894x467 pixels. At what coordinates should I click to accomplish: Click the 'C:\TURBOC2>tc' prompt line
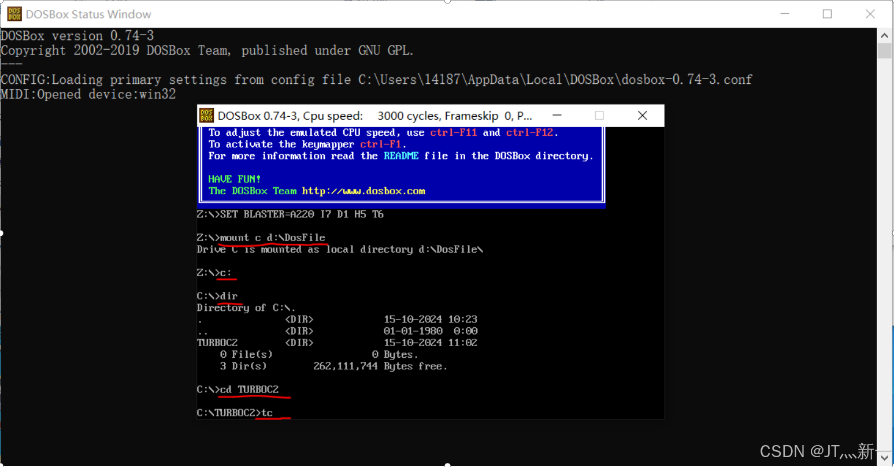235,413
